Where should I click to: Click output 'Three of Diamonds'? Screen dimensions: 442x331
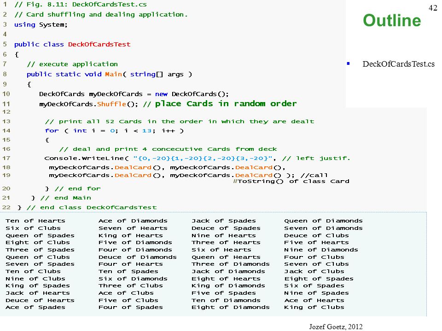point(231,264)
